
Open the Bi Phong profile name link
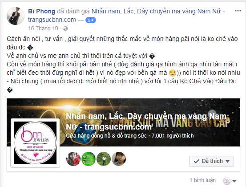point(41,11)
